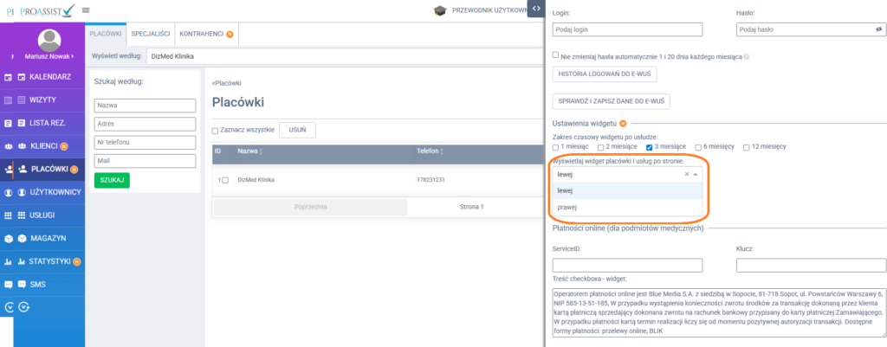Switch to the Specjaliści tab
The height and width of the screenshot is (347, 887).
(x=151, y=34)
